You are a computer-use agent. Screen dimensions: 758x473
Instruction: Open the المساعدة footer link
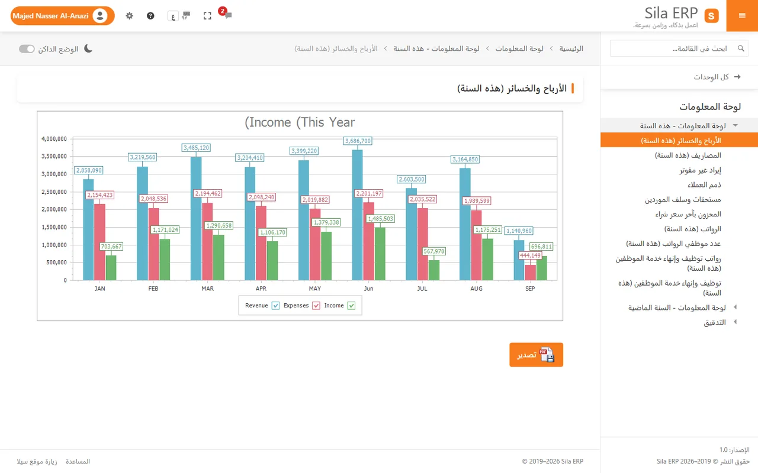coord(78,461)
